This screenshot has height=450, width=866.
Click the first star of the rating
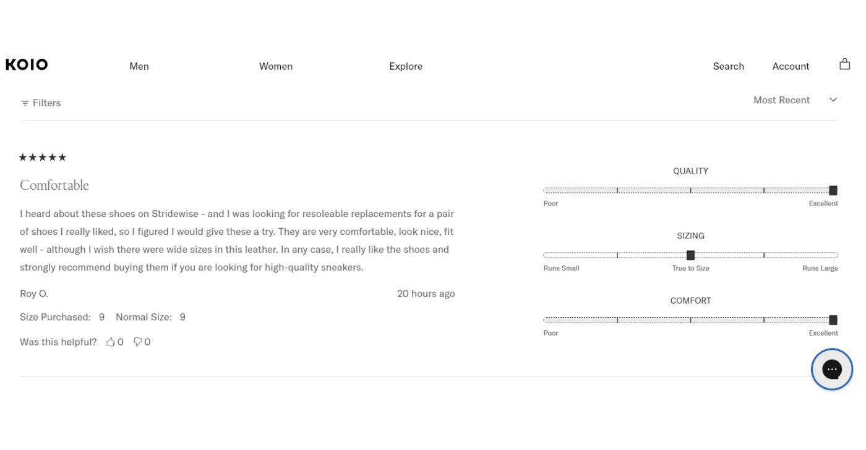tap(23, 157)
